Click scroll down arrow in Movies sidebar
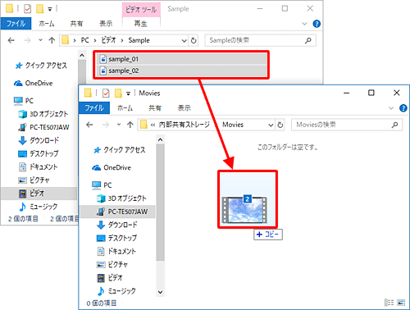The width and height of the screenshot is (410, 310). tap(161, 292)
